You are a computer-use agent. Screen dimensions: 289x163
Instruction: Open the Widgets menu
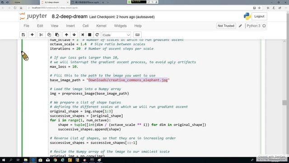(x=121, y=26)
